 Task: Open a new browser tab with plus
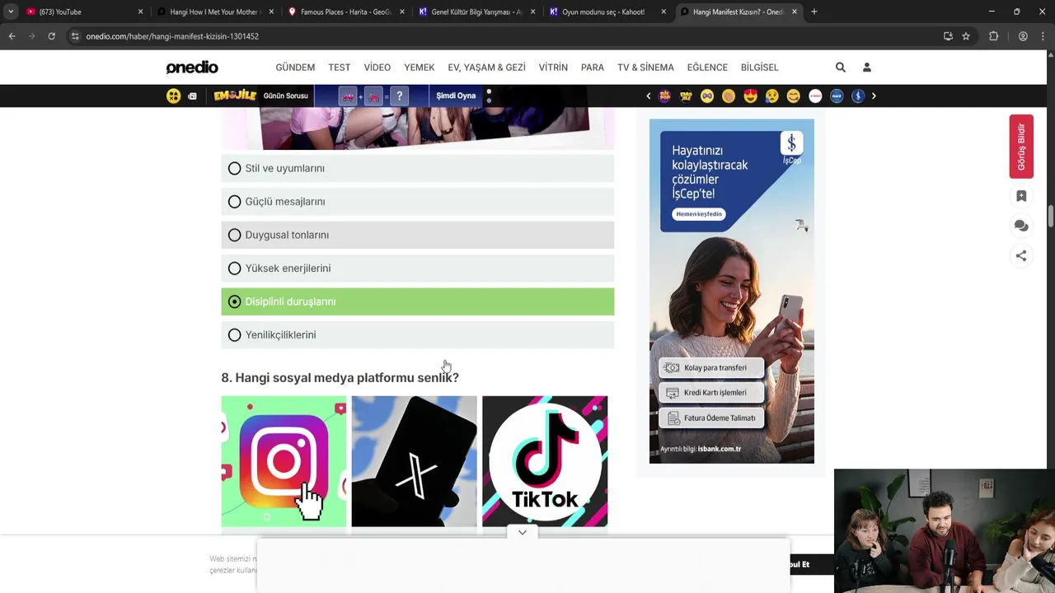tap(814, 12)
